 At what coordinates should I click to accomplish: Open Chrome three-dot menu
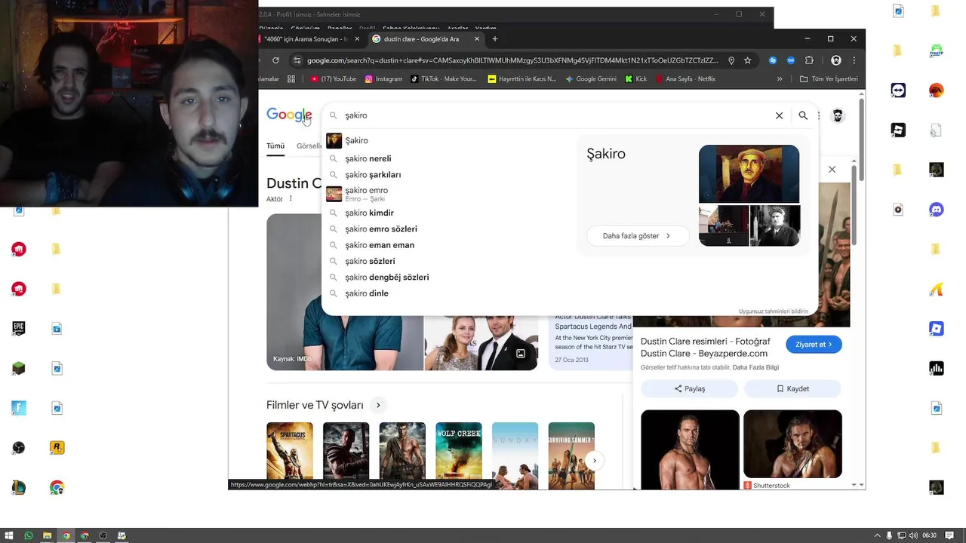(854, 60)
